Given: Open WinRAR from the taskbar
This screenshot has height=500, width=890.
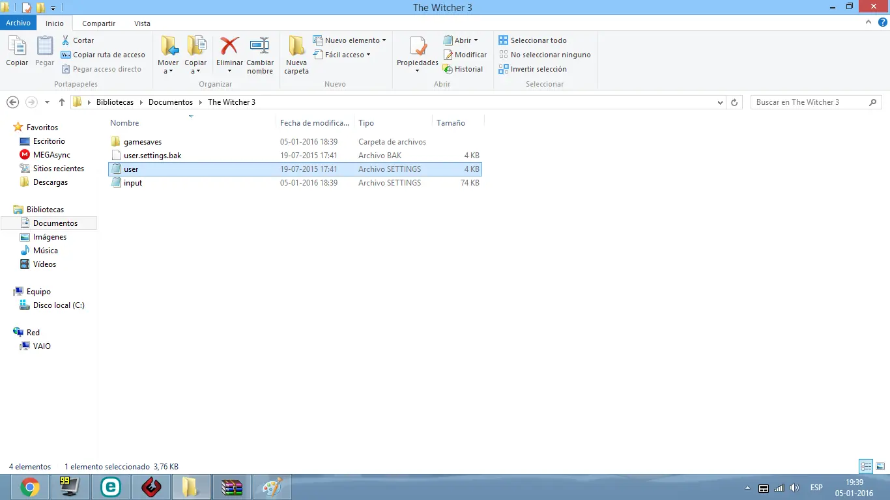Looking at the screenshot, I should point(232,487).
